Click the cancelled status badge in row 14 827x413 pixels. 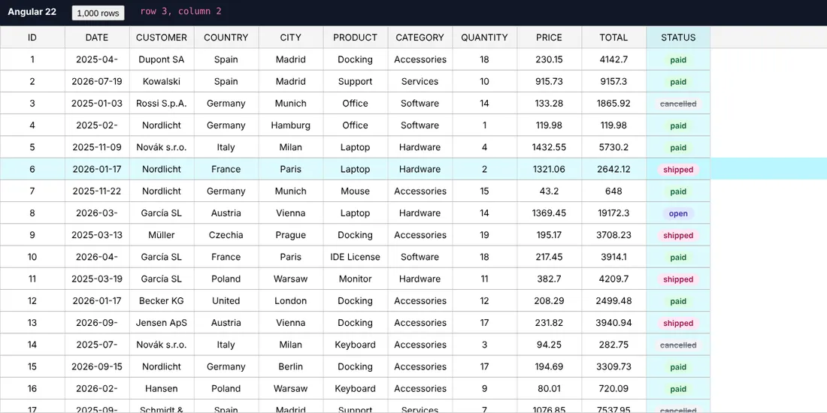[x=678, y=345]
